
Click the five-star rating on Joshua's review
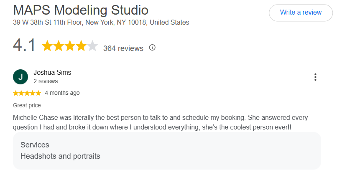click(27, 93)
